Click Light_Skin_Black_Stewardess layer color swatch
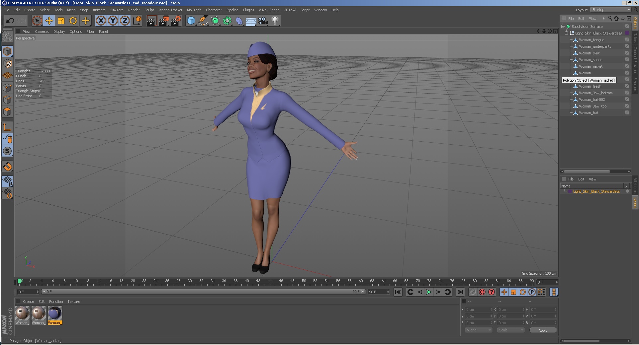This screenshot has height=345, width=639. click(x=570, y=191)
